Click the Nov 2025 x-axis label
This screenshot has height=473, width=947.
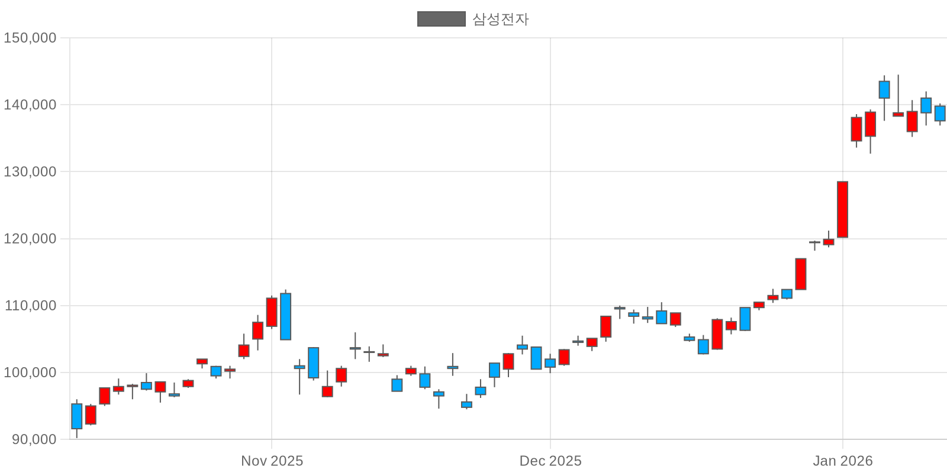point(272,461)
